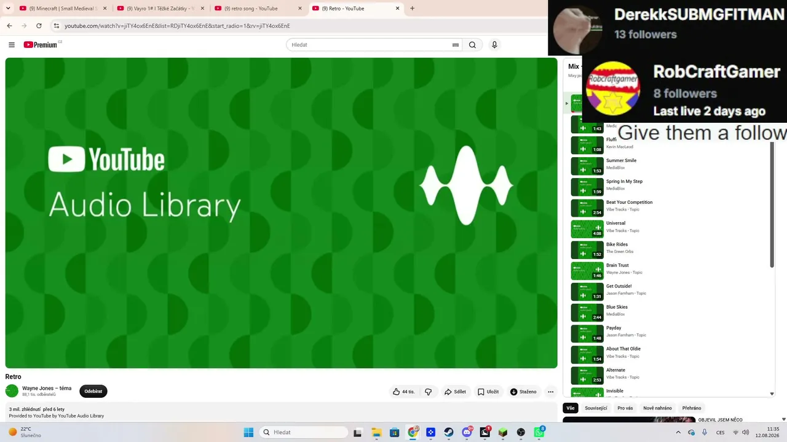Show hidden system tray icons
Screen dimensions: 787x442
click(x=679, y=432)
